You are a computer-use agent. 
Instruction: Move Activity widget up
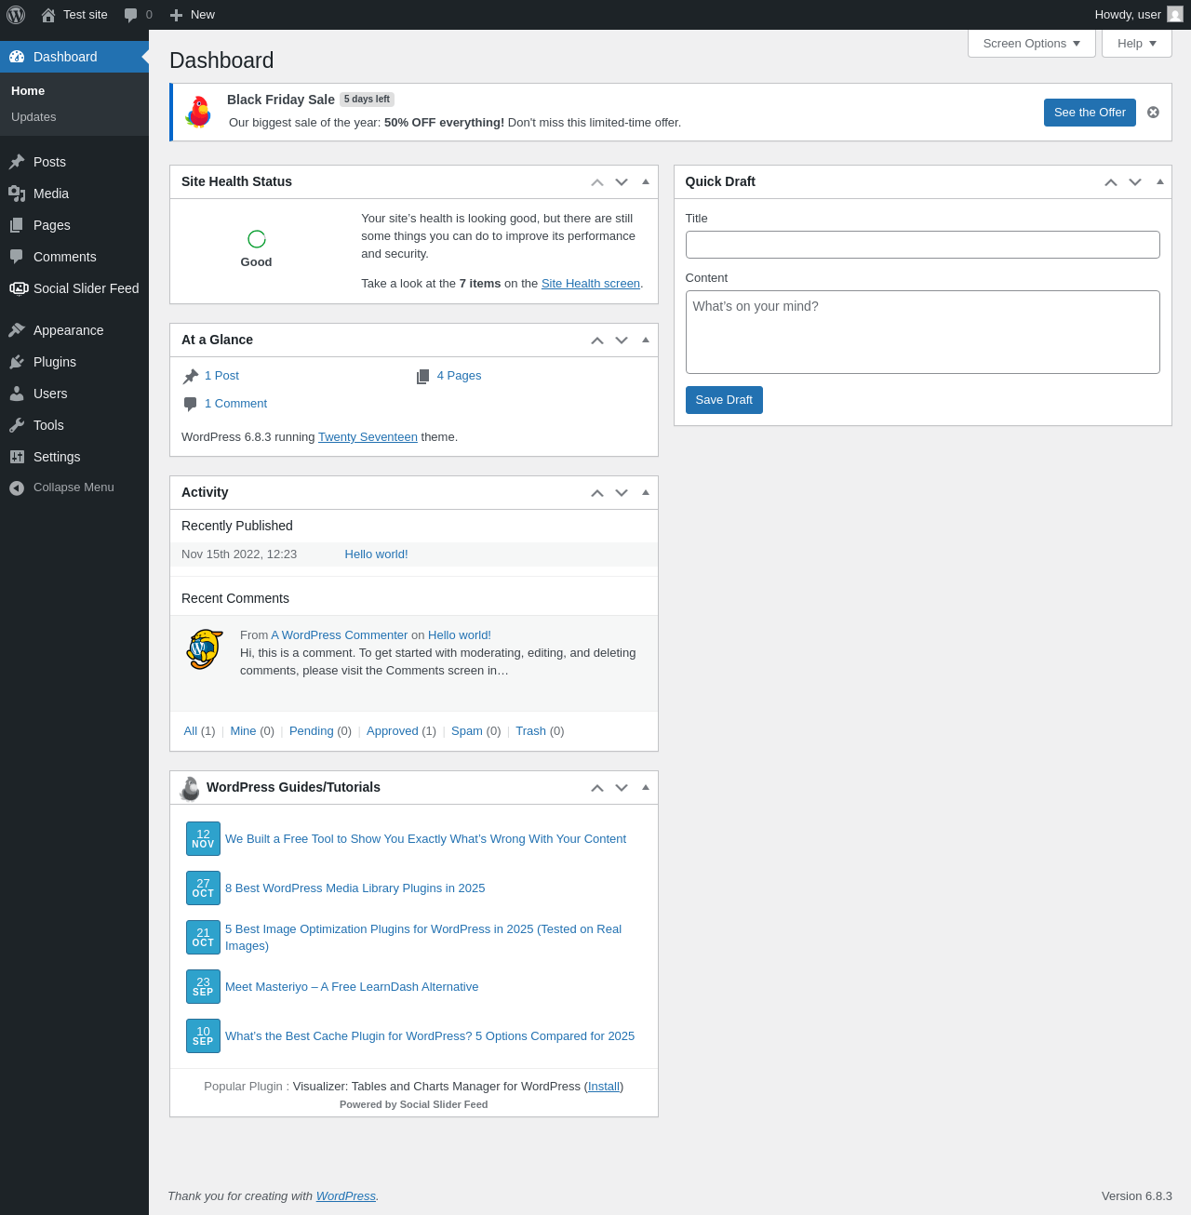click(597, 493)
